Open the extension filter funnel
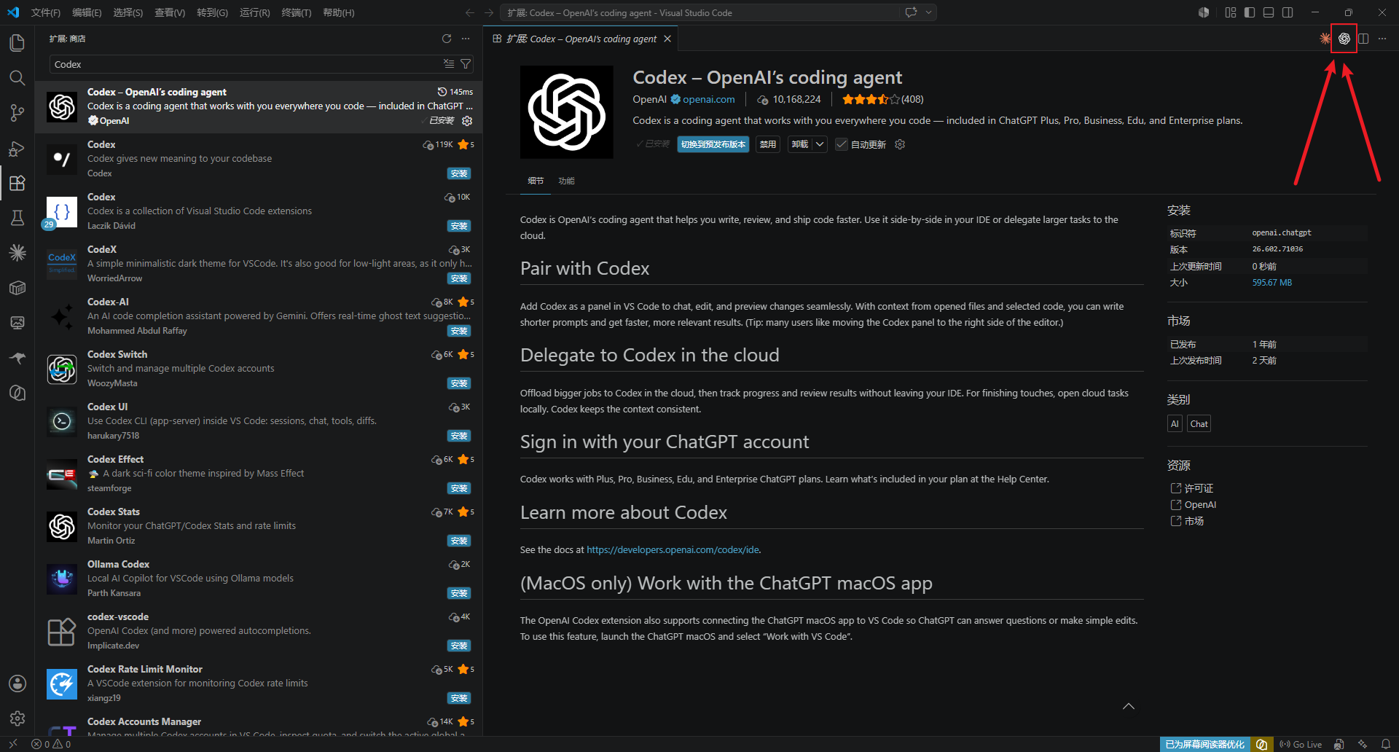This screenshot has width=1399, height=752. (x=466, y=64)
